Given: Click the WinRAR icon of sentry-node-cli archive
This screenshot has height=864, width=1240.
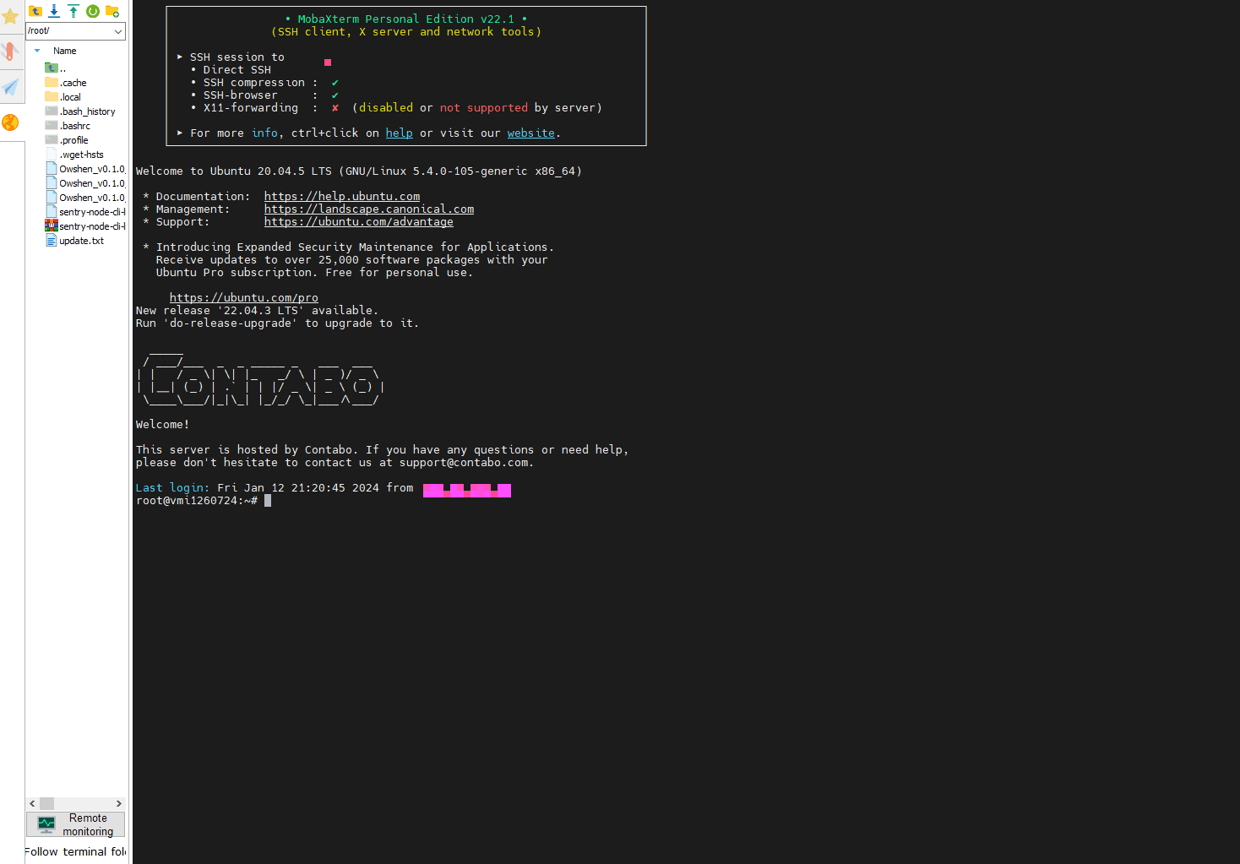Looking at the screenshot, I should point(52,226).
